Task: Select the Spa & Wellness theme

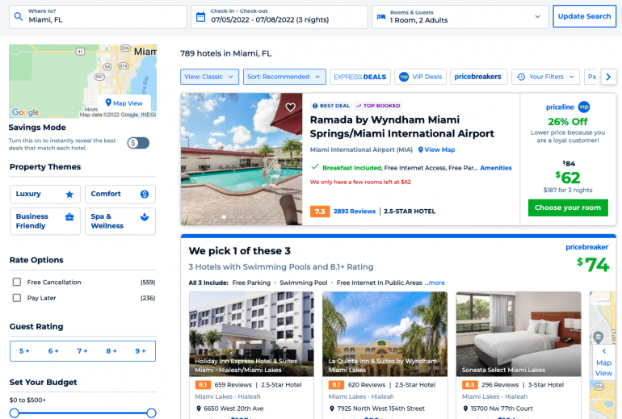Action: click(x=120, y=221)
